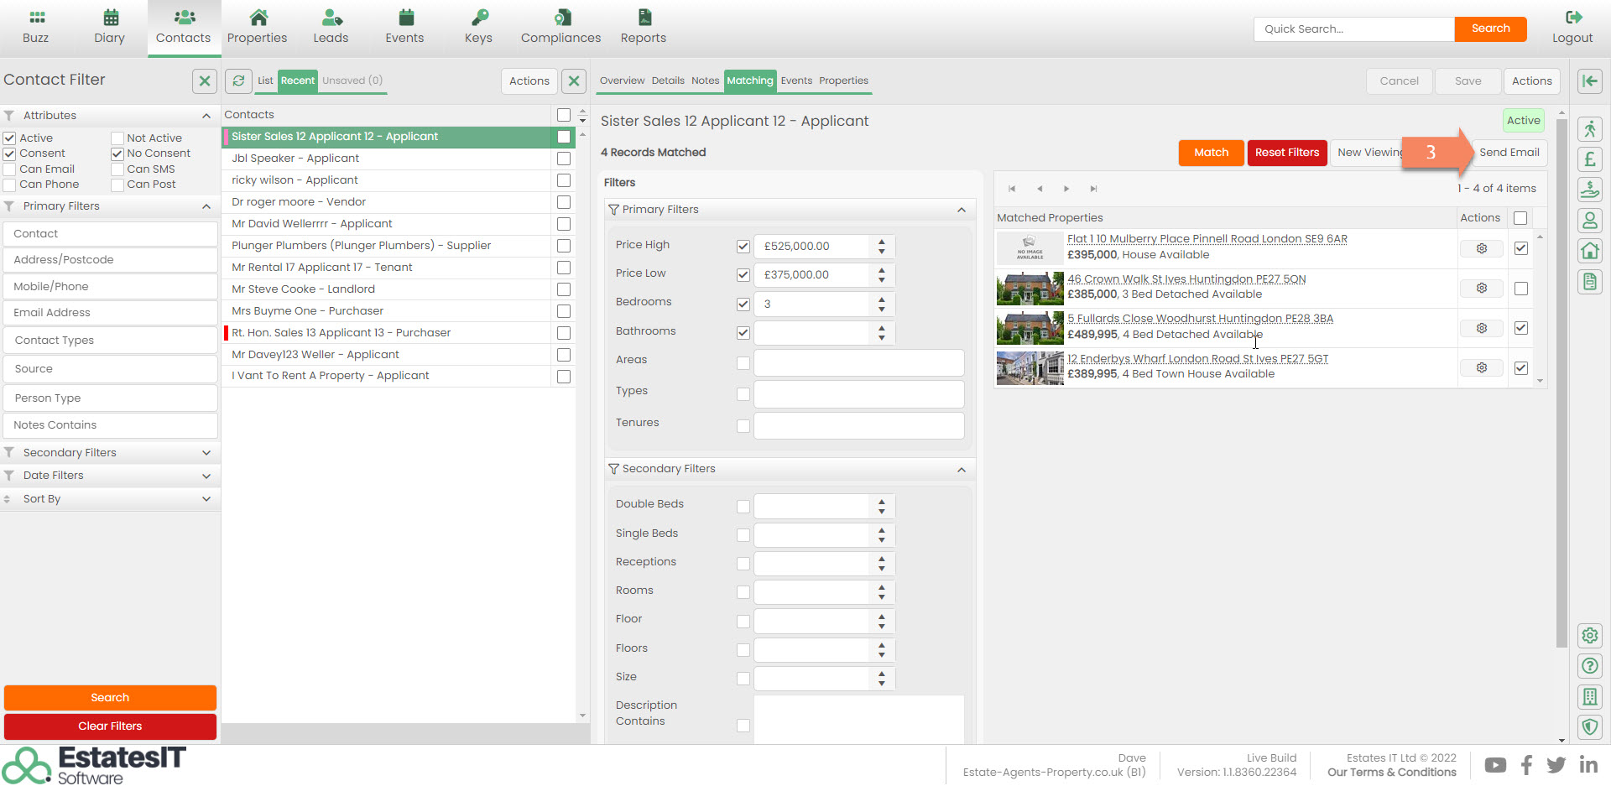
Task: Open the help question mark icon
Action: pos(1589,666)
